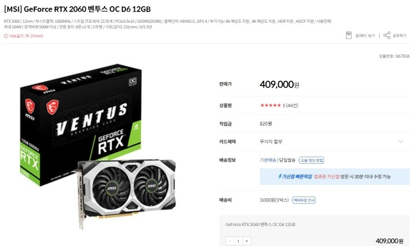Open the 탑재PC 보기 icon
Image resolution: width=411 pixels, height=246 pixels.
coord(349,36)
